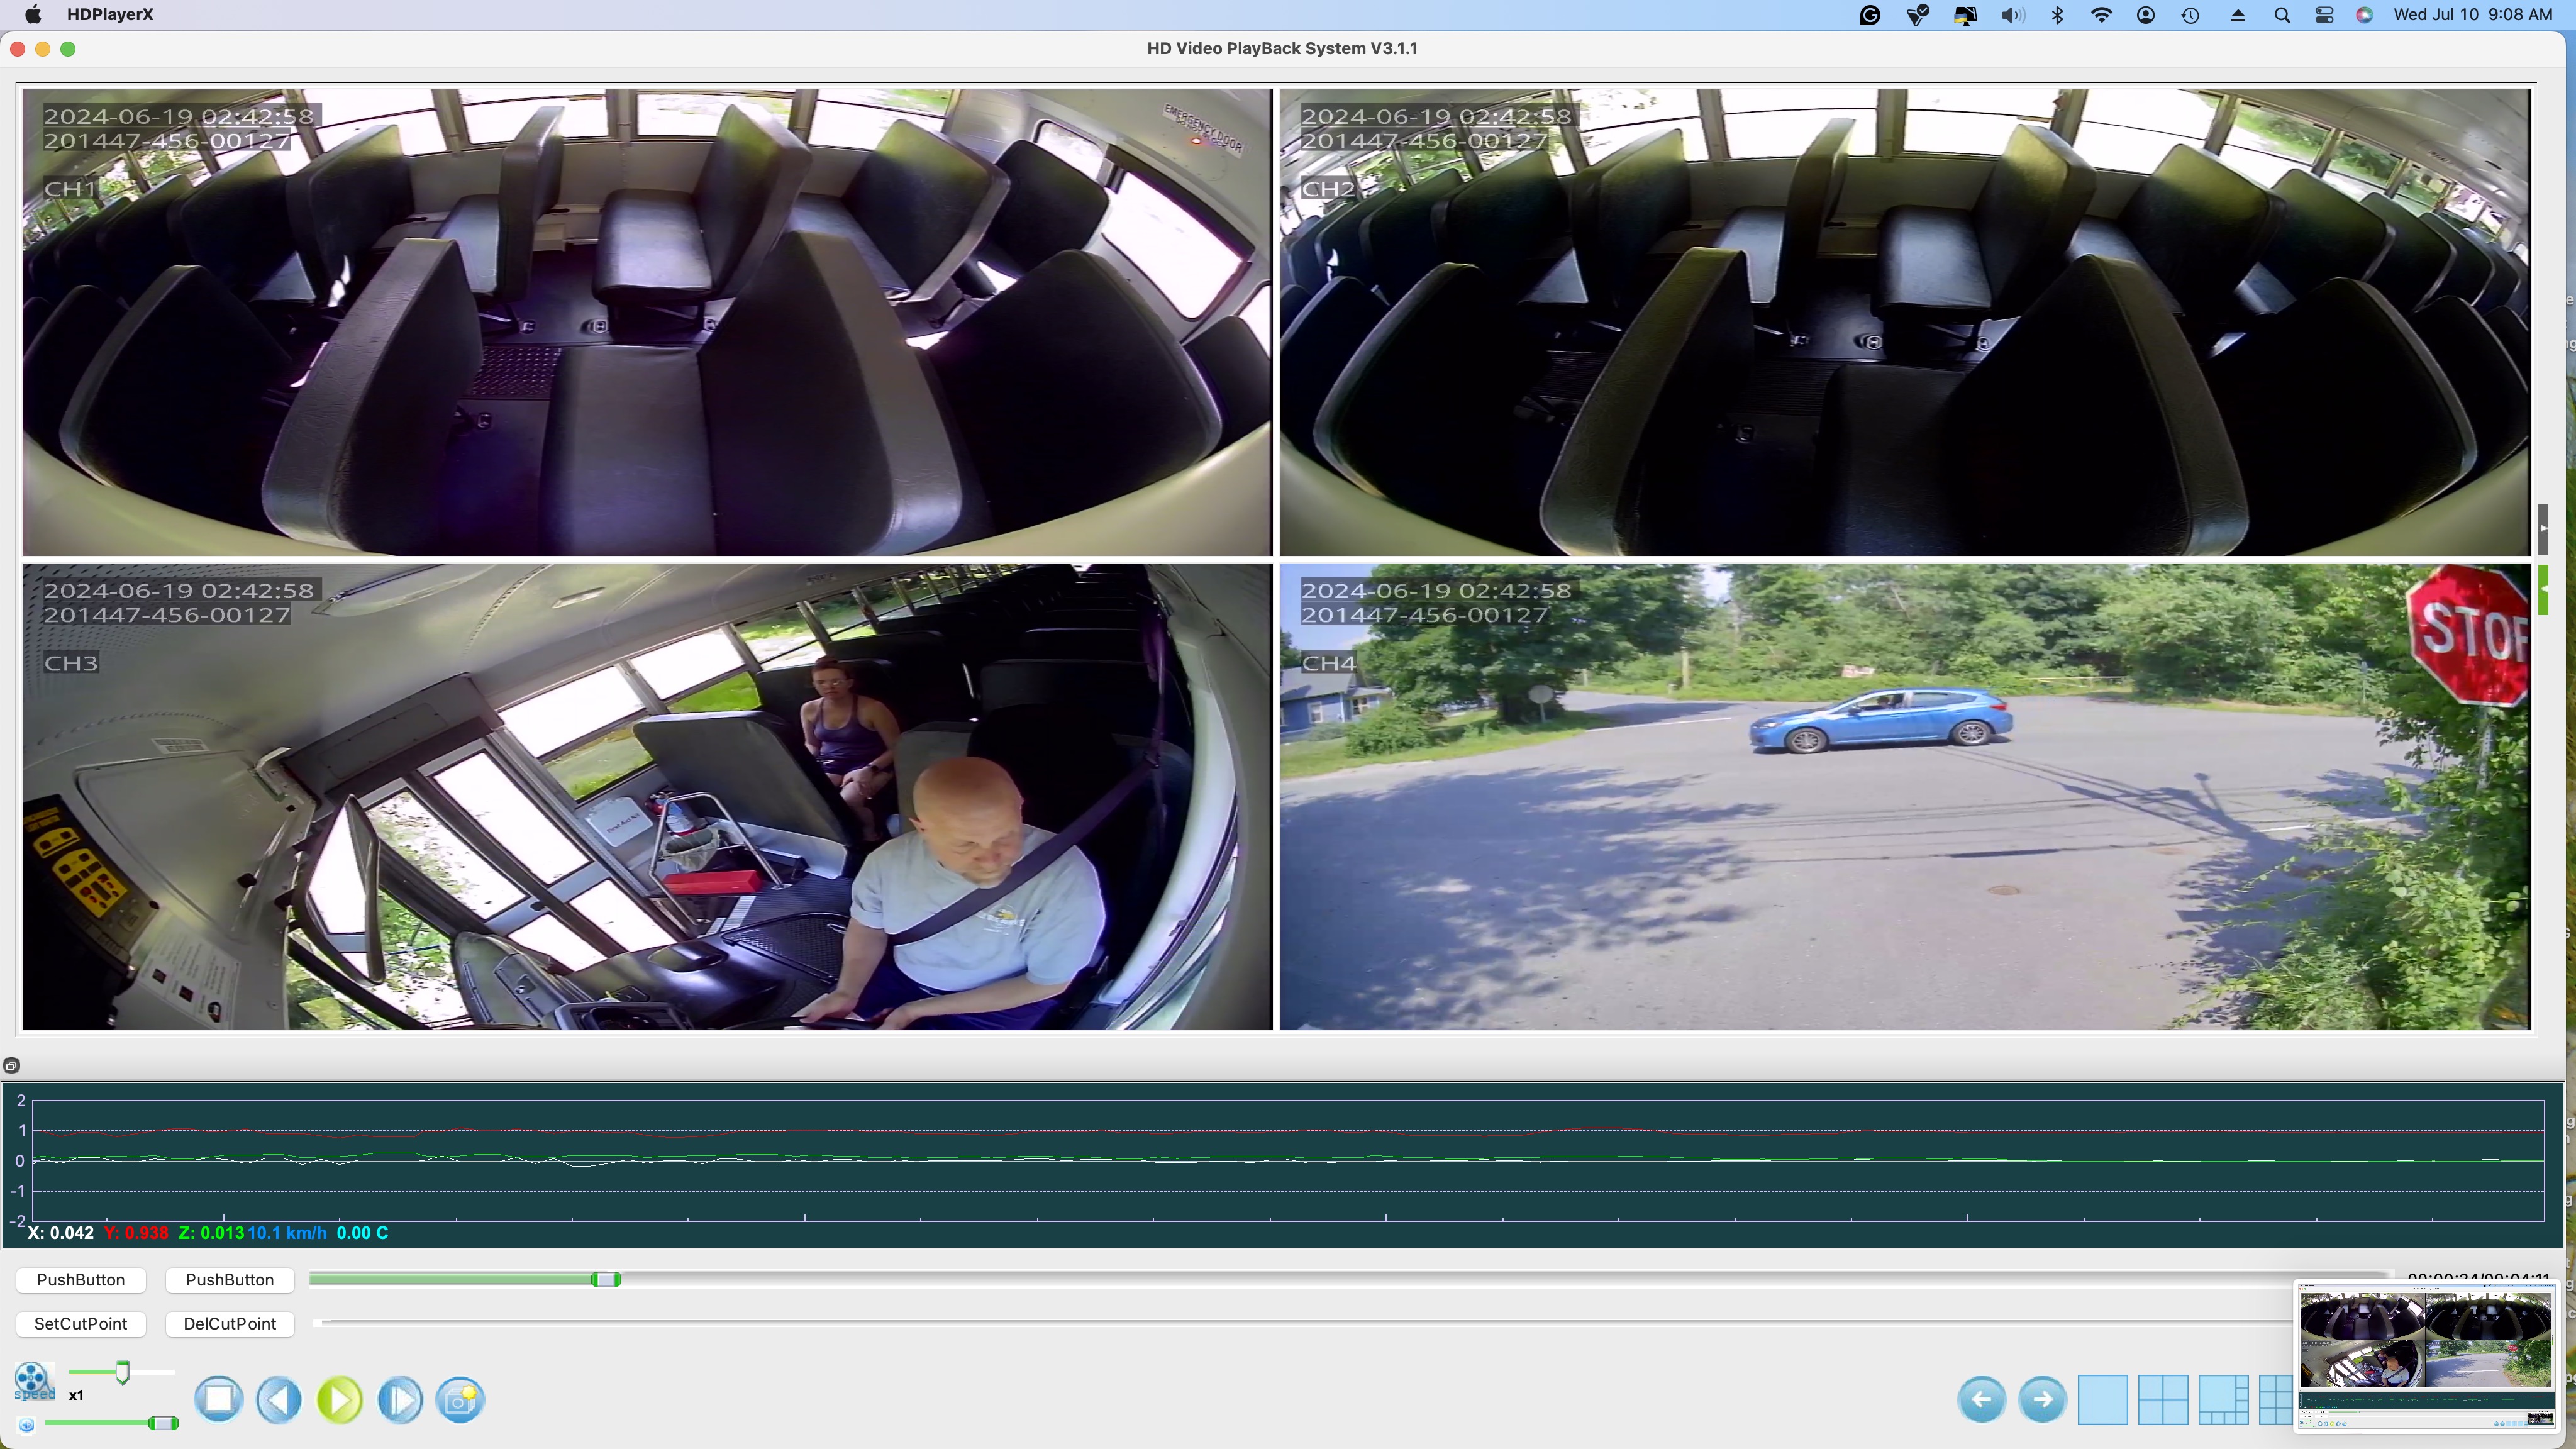Click the SetCutPoint button
The image size is (2576, 1449).
[81, 1323]
